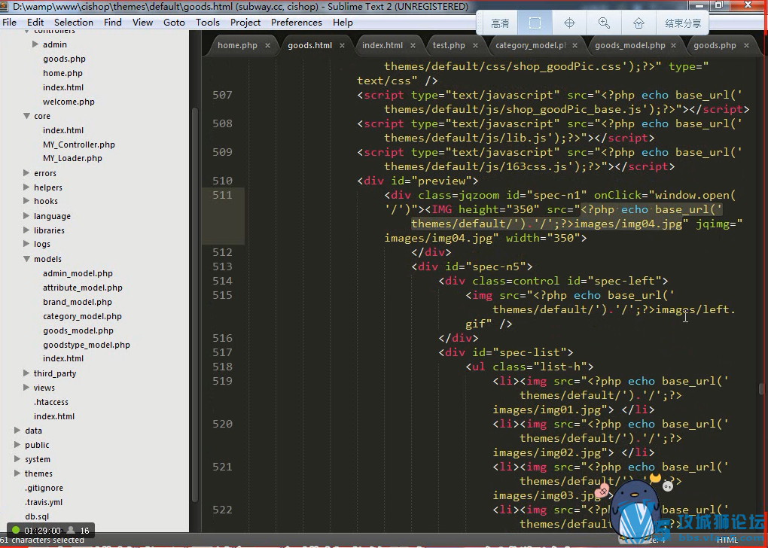Click 结束分享 to end sharing
Screen dimensions: 768x548
pos(683,23)
